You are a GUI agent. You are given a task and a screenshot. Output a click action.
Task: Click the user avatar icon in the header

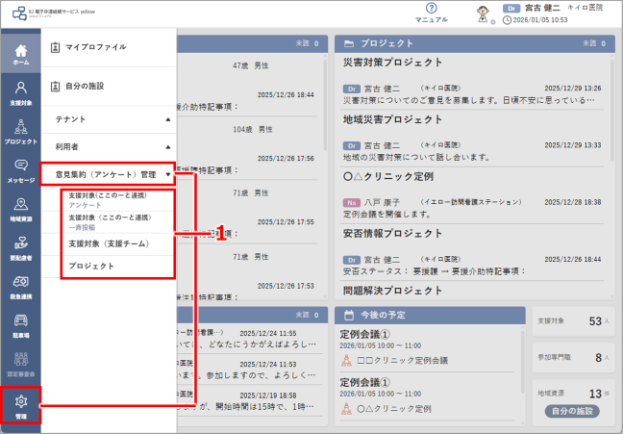[483, 14]
